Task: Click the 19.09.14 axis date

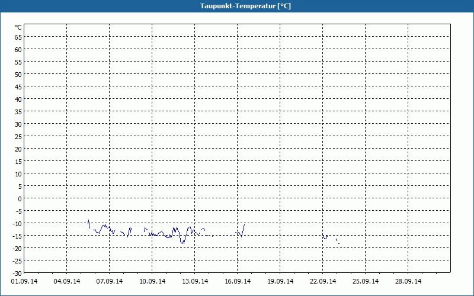Action: 280,281
